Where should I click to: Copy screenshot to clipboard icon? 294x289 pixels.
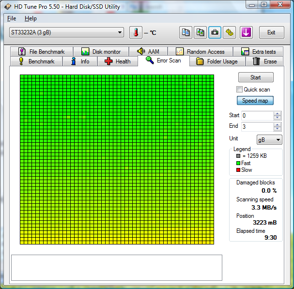click(x=200, y=32)
